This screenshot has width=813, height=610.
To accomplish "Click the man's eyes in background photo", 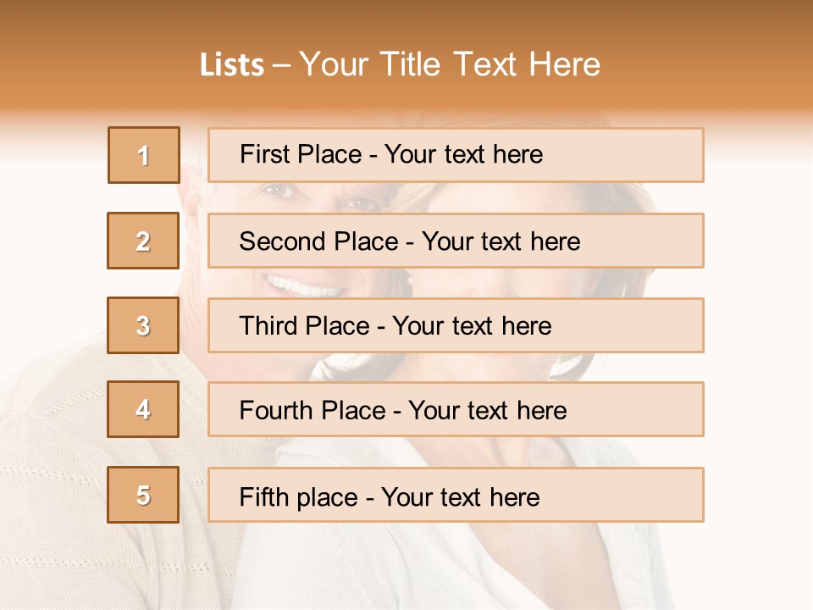I will pos(318,197).
